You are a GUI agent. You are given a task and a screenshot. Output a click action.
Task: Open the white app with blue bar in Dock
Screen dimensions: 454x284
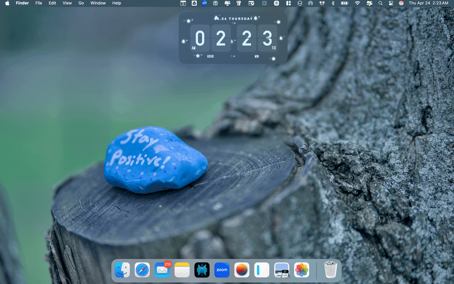(262, 270)
